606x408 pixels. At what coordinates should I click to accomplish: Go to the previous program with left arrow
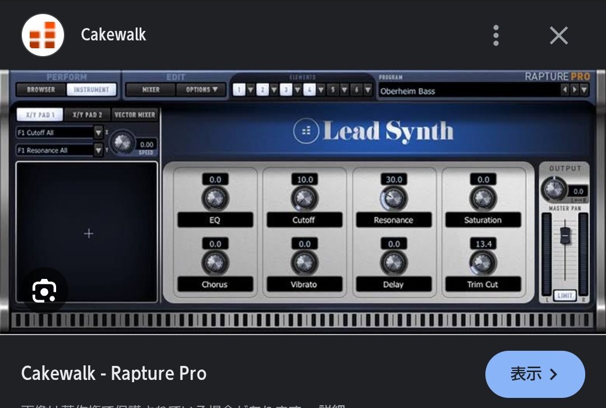click(564, 90)
